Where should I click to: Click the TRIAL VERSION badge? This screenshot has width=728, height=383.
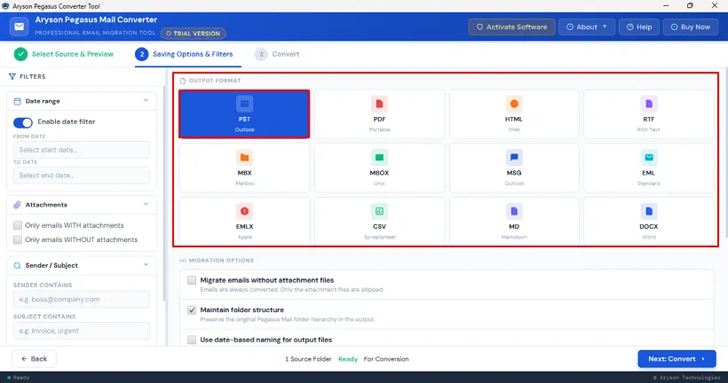pos(194,34)
